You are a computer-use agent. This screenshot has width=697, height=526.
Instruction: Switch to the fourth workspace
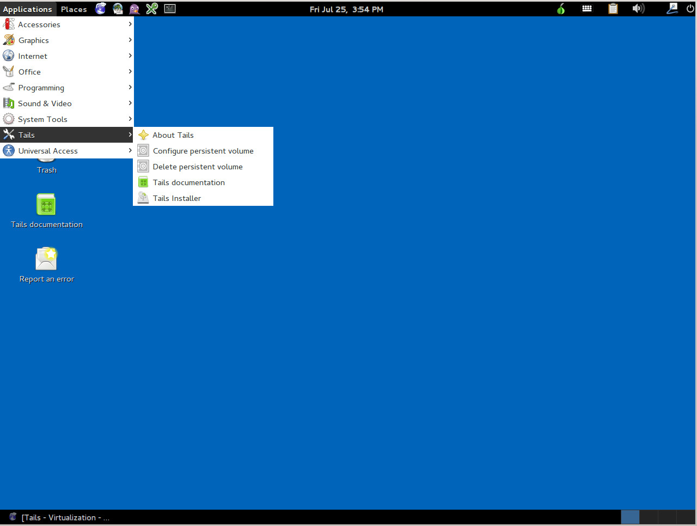[x=686, y=517]
